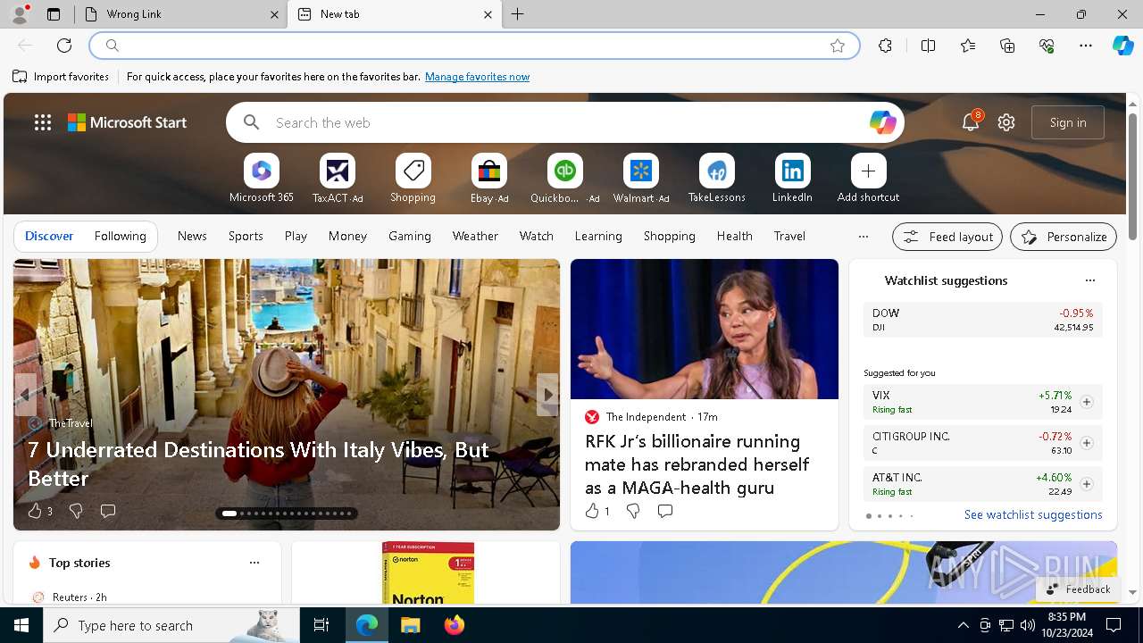1143x643 pixels.
Task: Open the QuickBooks shortcut
Action: click(564, 179)
